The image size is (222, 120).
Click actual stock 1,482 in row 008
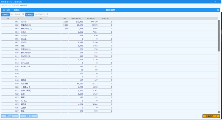click(x=91, y=46)
